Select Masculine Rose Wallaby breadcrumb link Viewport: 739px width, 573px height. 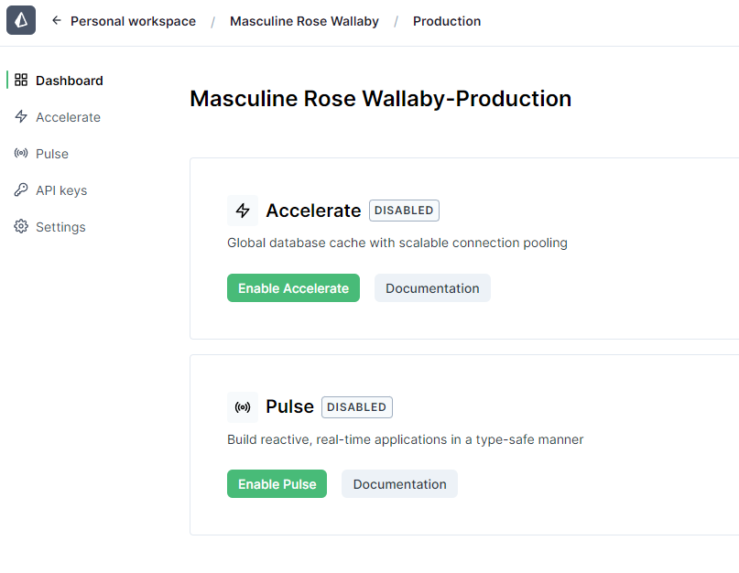click(304, 21)
